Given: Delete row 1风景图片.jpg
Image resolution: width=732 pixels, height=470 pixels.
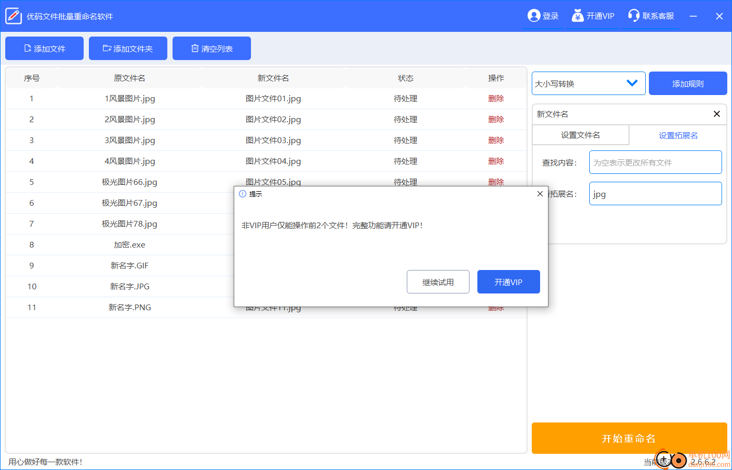Looking at the screenshot, I should 496,99.
